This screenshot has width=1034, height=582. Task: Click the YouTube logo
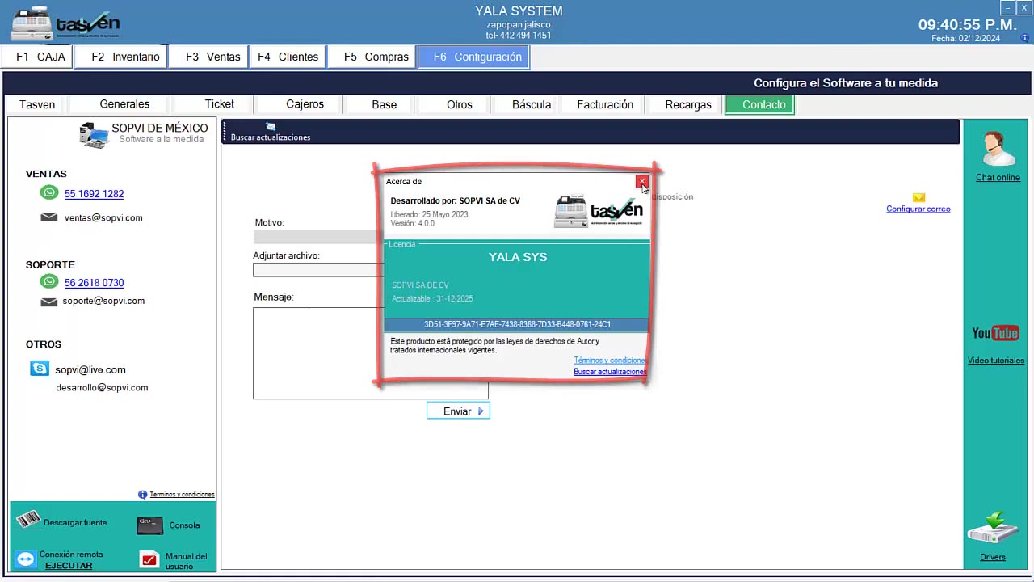point(995,333)
